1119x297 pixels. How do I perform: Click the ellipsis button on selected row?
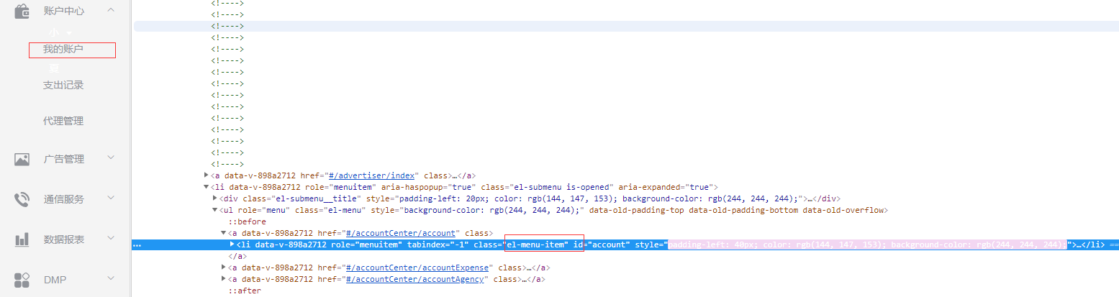point(138,245)
